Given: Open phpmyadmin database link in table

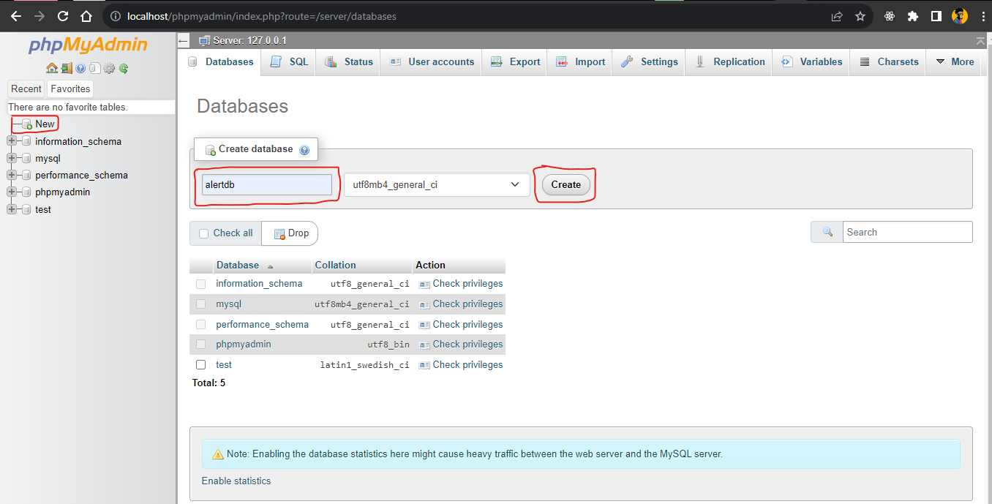Looking at the screenshot, I should click(x=244, y=344).
